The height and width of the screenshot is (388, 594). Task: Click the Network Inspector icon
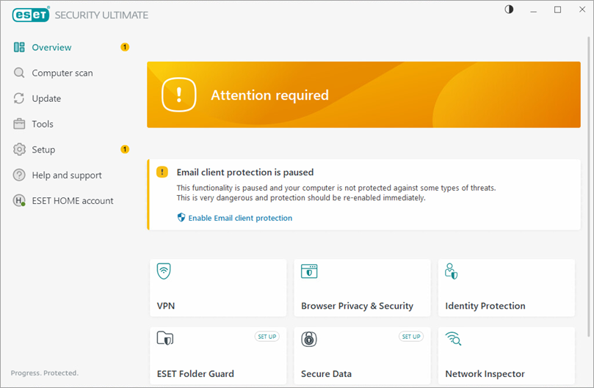click(453, 338)
